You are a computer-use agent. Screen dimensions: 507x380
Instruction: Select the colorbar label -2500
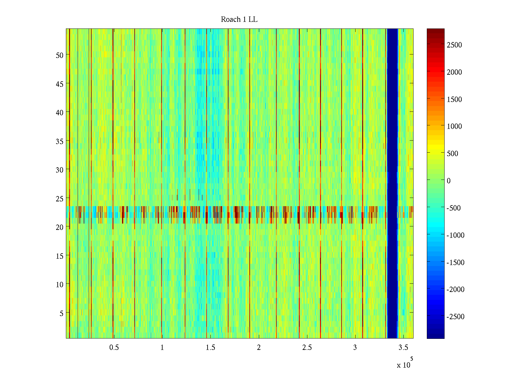[455, 317]
